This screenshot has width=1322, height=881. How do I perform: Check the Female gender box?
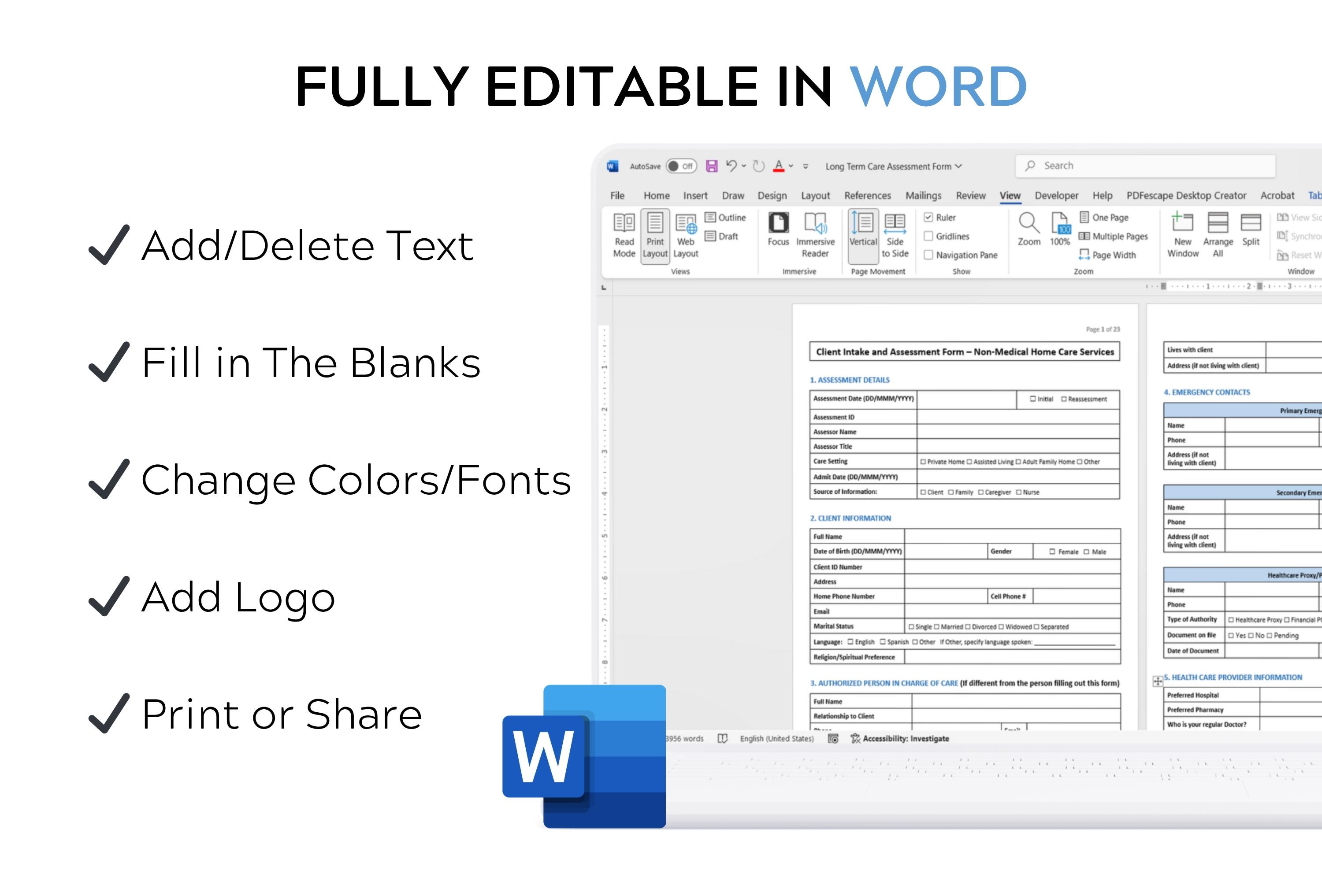point(1052,552)
